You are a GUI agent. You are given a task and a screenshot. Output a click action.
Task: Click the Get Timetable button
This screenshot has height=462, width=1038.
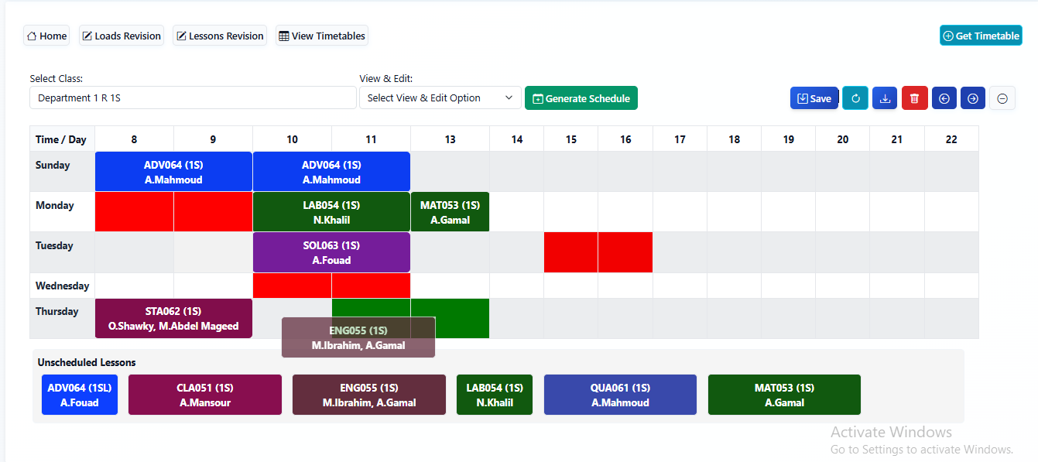[981, 36]
